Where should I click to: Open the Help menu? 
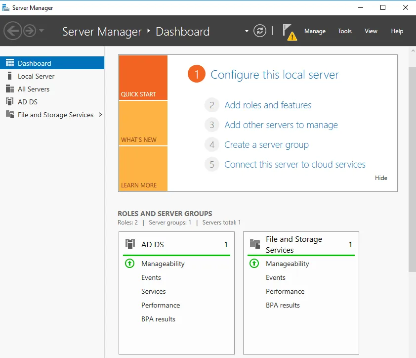[x=397, y=31]
